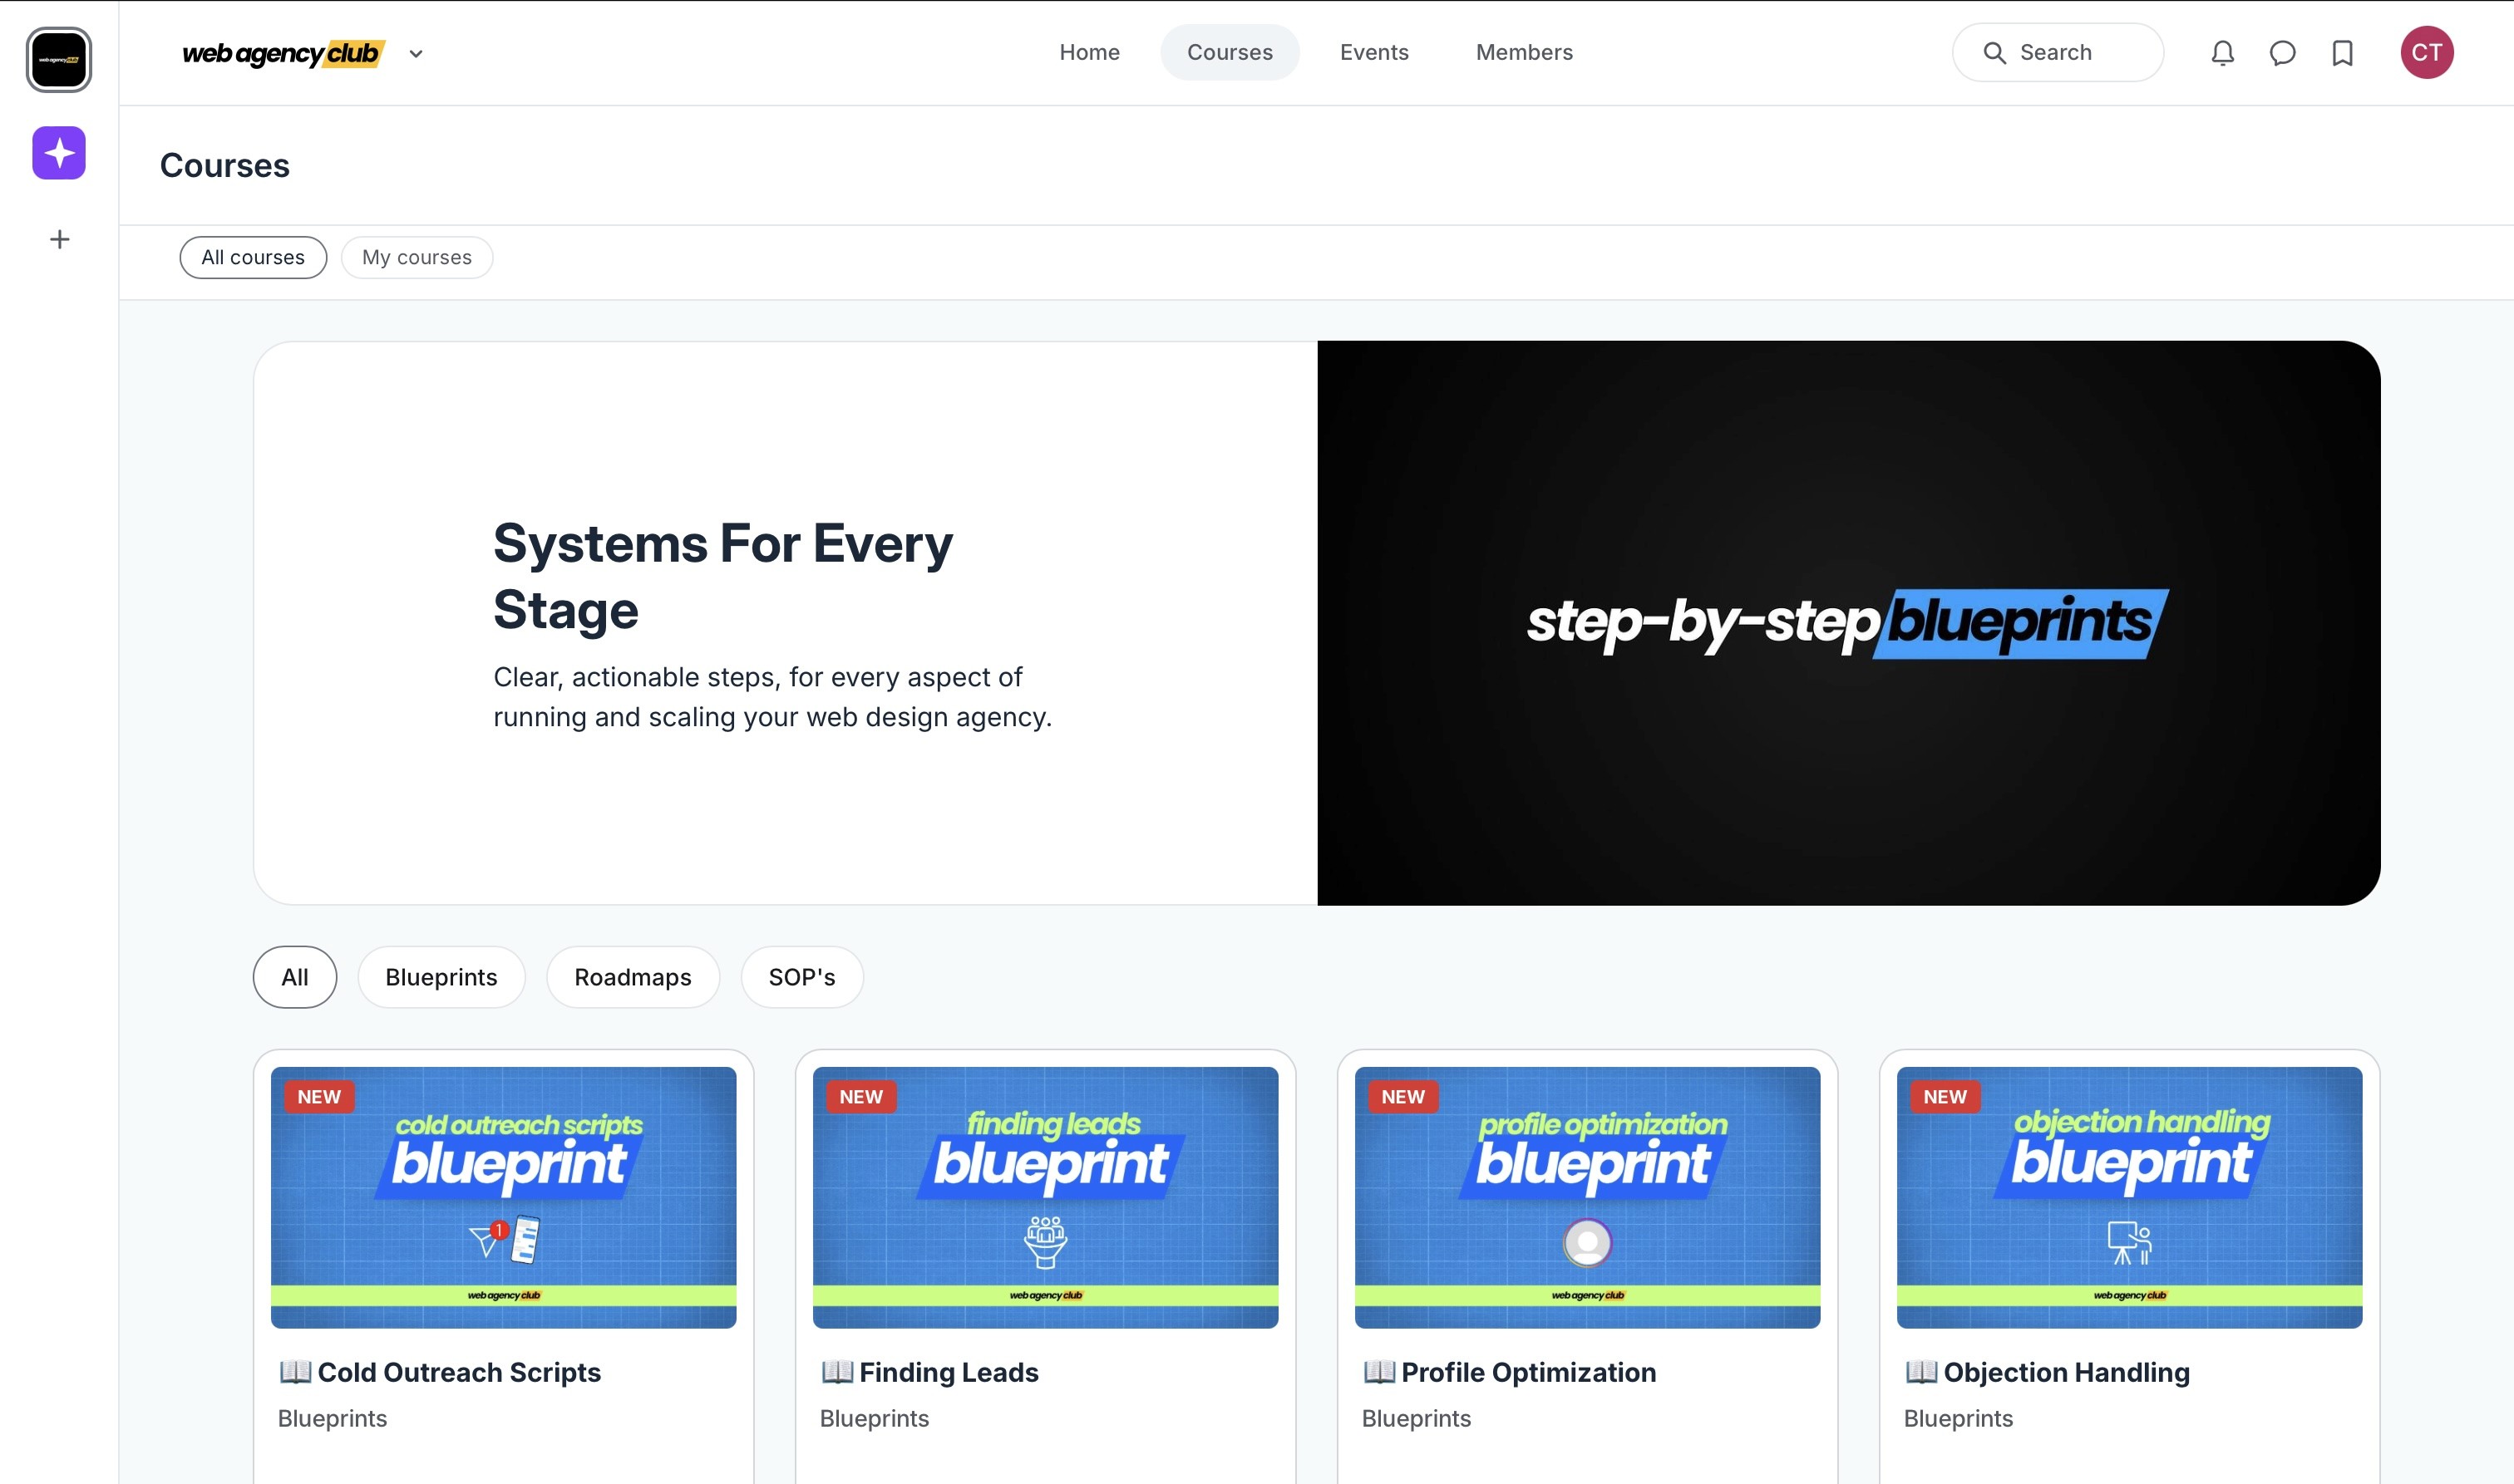Click the CT profile avatar
This screenshot has width=2514, height=1484.
pyautogui.click(x=2426, y=53)
